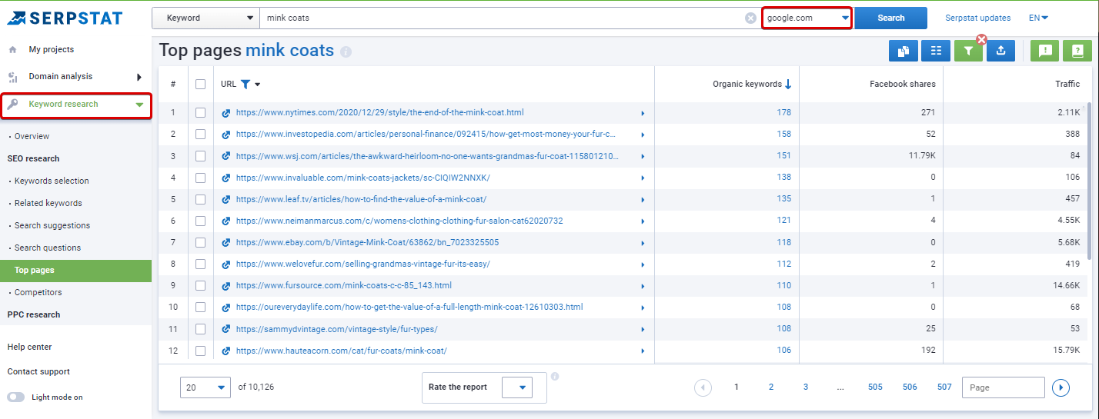The image size is (1099, 419).
Task: Click the green filter button in toolbar
Action: (968, 51)
